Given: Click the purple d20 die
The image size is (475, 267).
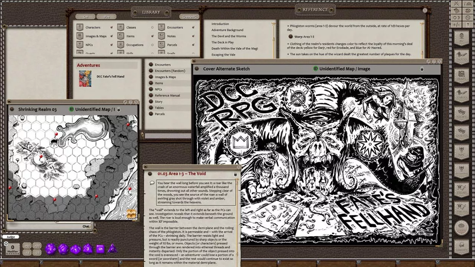Looking at the screenshot, I should click(x=51, y=248).
